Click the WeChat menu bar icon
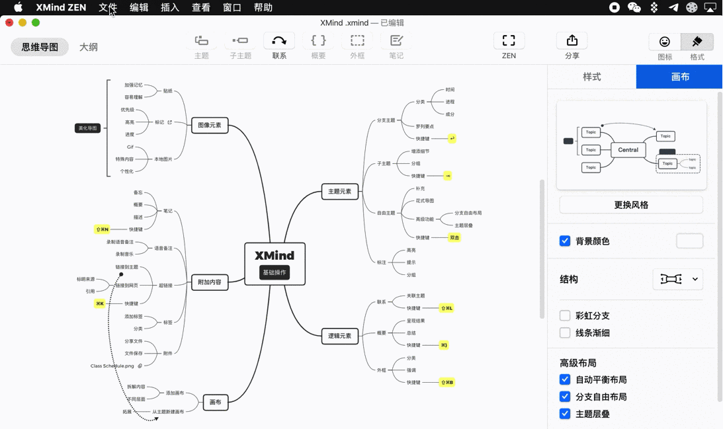The width and height of the screenshot is (723, 429). (634, 7)
